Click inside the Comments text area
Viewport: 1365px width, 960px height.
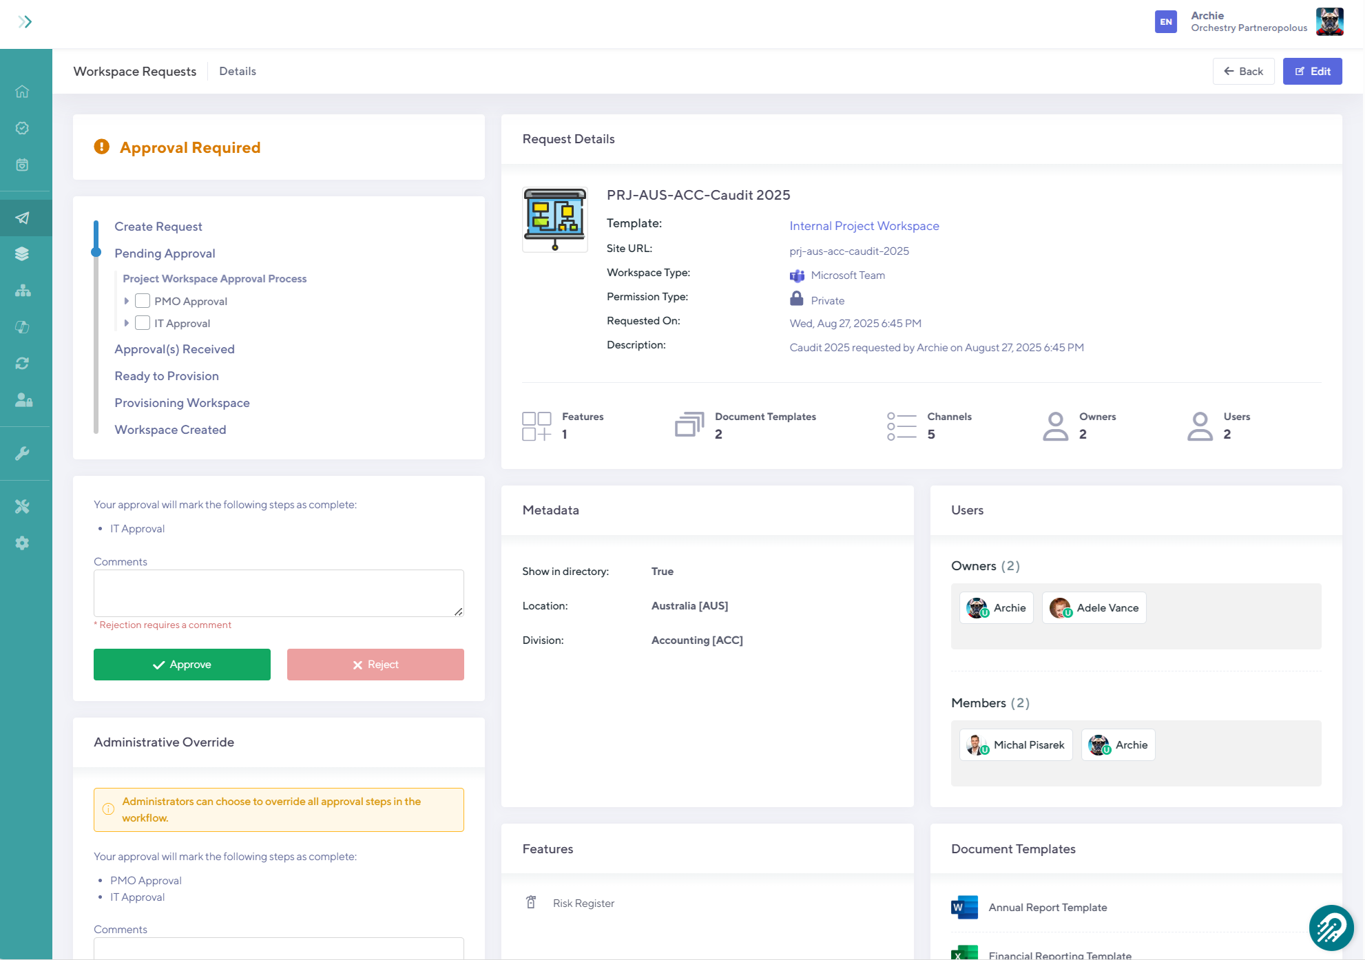click(278, 593)
